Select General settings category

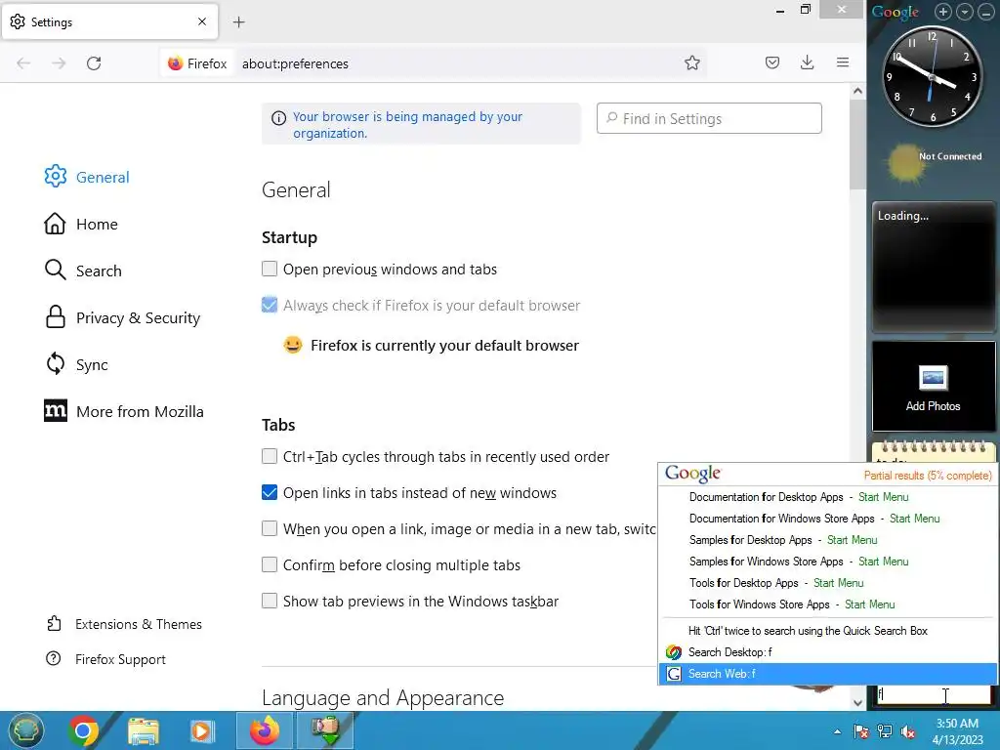tap(87, 177)
